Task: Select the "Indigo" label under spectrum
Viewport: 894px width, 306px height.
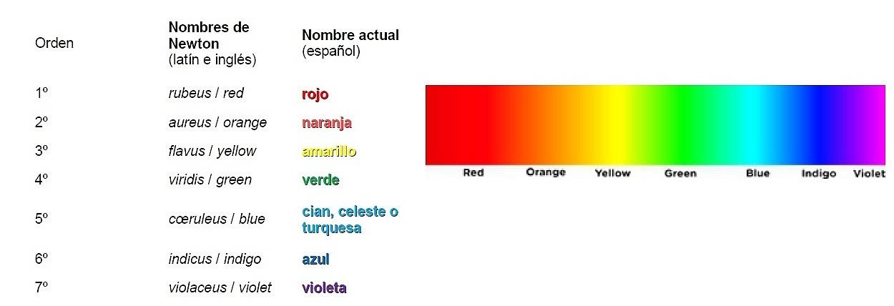Action: 819,173
